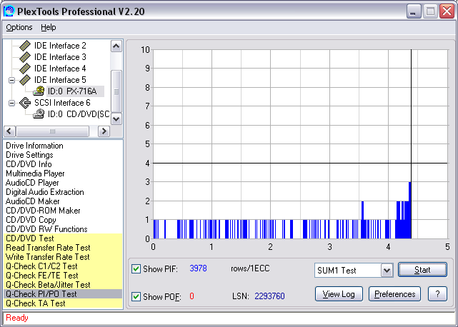The height and width of the screenshot is (327, 458).
Task: Click the device tree scroll left arrow
Action: coord(9,131)
